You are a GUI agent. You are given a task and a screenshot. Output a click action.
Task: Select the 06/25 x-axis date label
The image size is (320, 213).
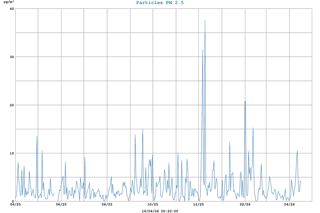coord(61,204)
